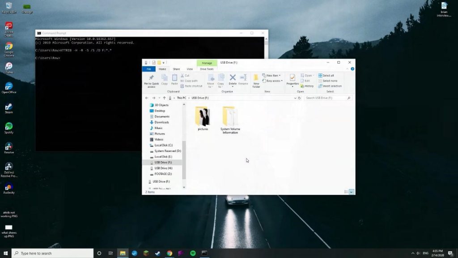Switch to the View ribbon tab
The width and height of the screenshot is (458, 258).
point(190,69)
